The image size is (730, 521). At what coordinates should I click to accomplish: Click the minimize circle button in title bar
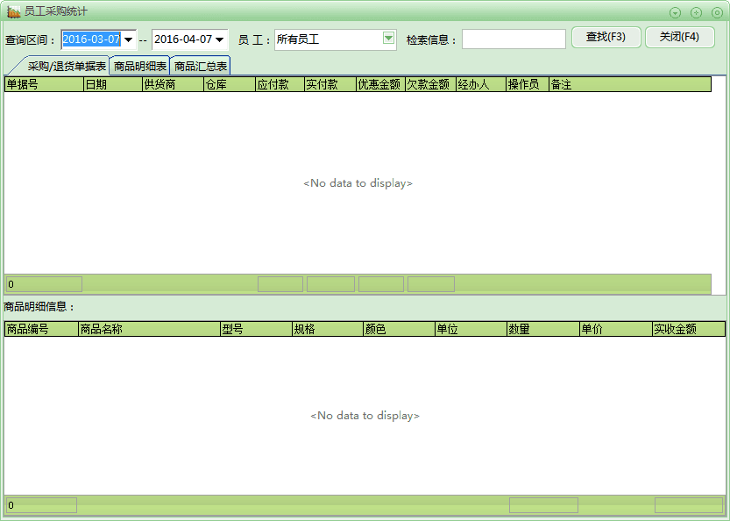point(676,12)
